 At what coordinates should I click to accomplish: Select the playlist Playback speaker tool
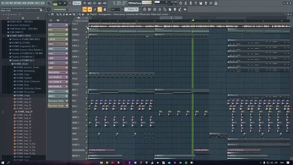(x=83, y=14)
